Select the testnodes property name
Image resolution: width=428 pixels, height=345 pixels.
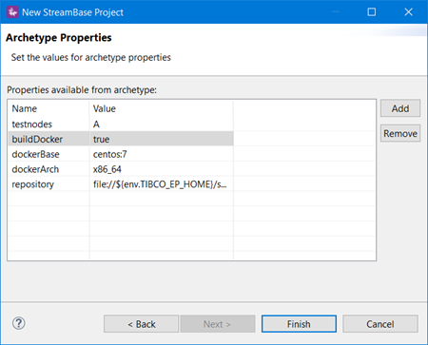pos(31,125)
